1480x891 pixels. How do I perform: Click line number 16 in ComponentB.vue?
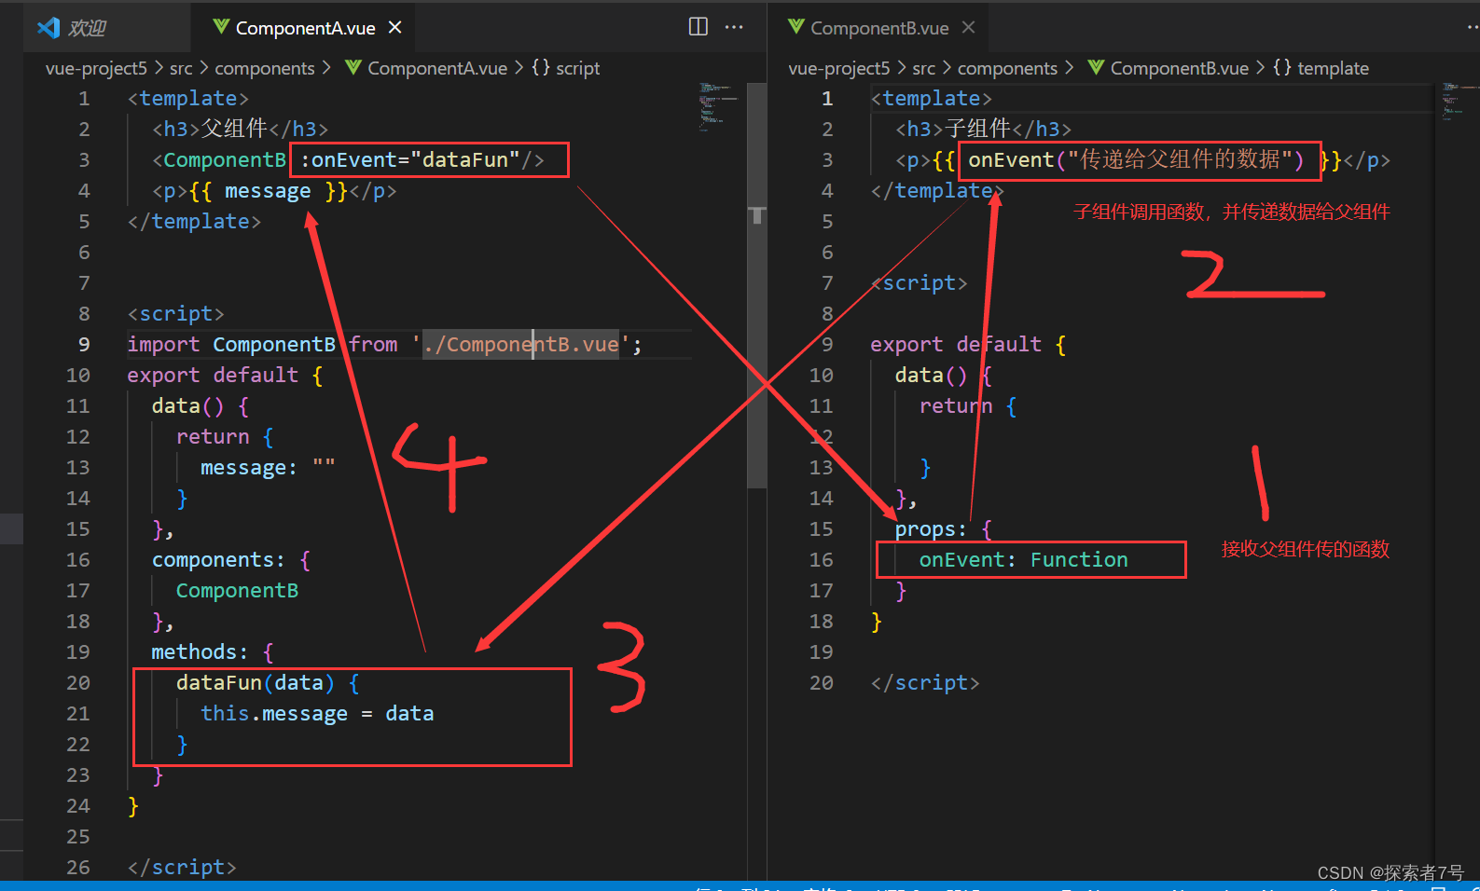822,560
